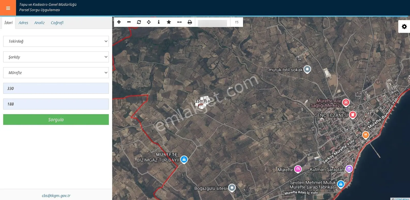Click the Şarköy Mürefte Yolu road label
410x200 pixels.
[338, 151]
